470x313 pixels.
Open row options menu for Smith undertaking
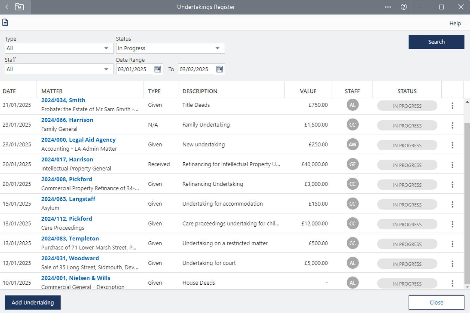[x=452, y=106]
